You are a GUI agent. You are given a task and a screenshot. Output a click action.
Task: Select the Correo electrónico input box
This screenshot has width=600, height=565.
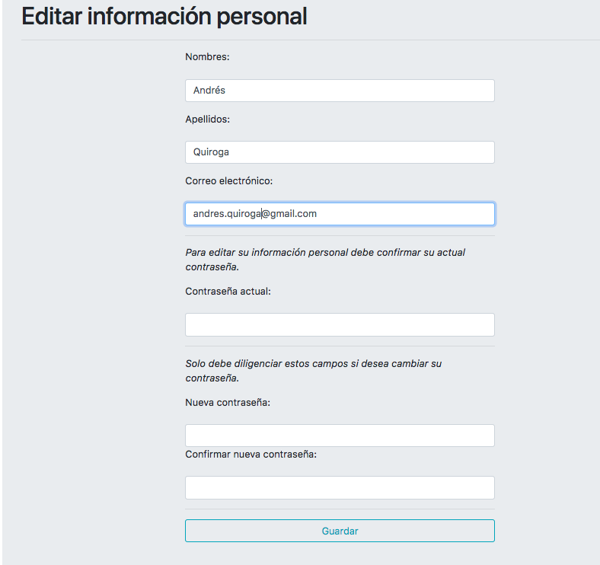pyautogui.click(x=340, y=214)
